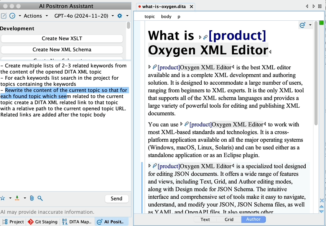
Task: Click the paperclip attach icon
Action: [x=32, y=198]
